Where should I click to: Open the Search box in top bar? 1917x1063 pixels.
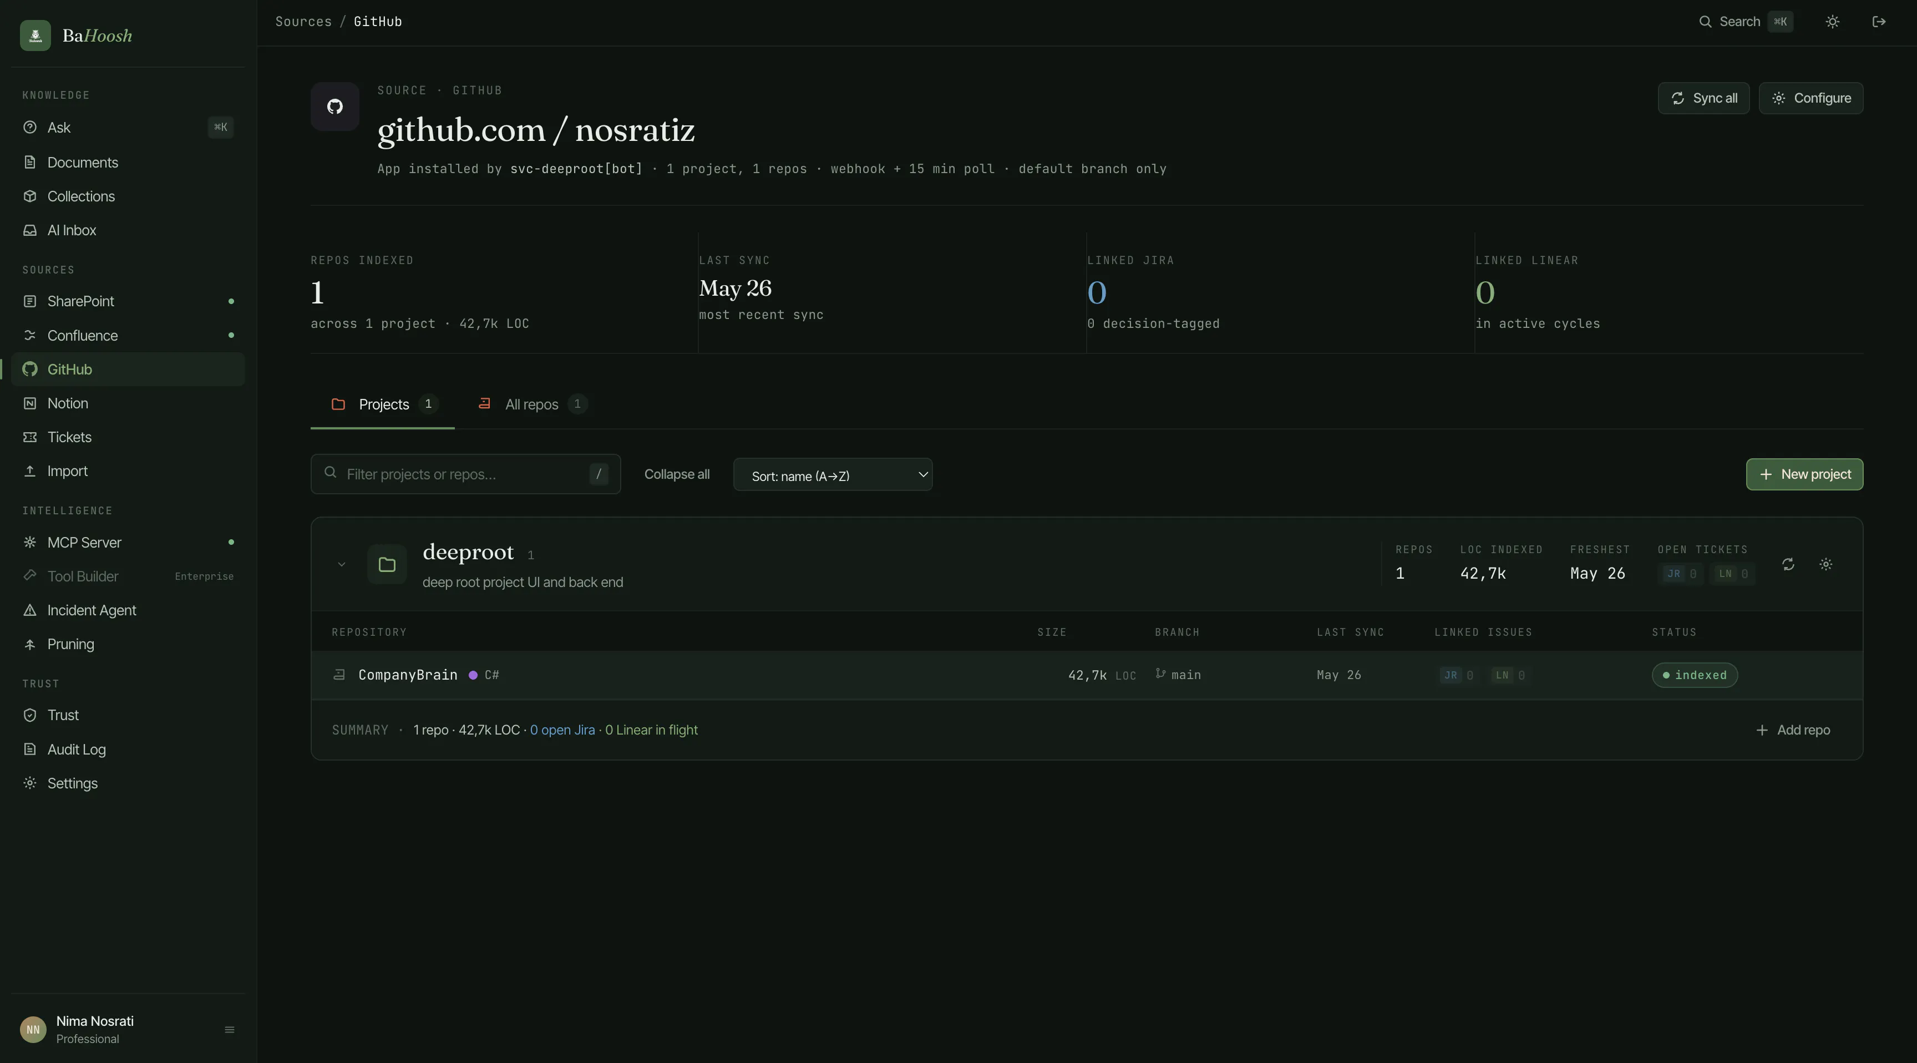[x=1745, y=22]
